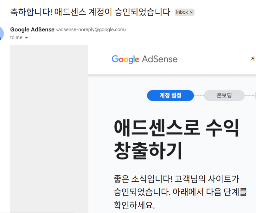
Task: Click the email subject 축하합니다! 애드센스 계정이 승인되었습니다
Action: 90,12
